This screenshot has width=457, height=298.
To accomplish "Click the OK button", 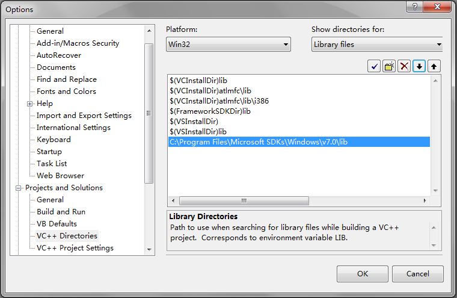I will 362,274.
